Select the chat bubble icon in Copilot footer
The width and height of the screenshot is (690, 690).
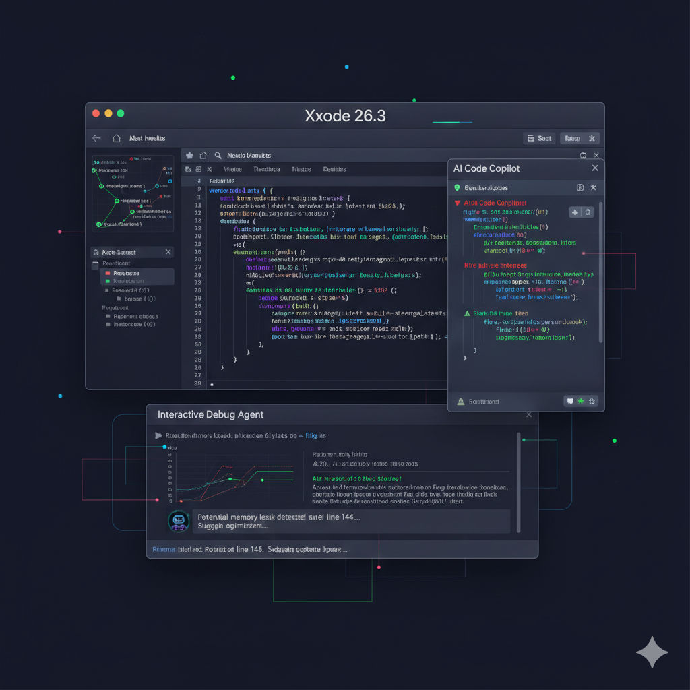(570, 401)
